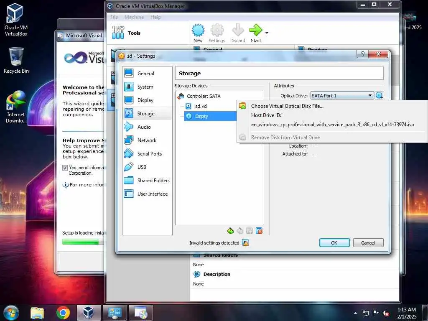Click the muted volume tray icon
This screenshot has width=428, height=321.
click(386, 313)
